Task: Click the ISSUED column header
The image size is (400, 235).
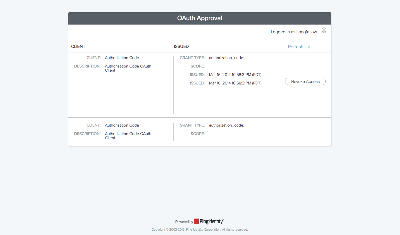Action: (181, 46)
